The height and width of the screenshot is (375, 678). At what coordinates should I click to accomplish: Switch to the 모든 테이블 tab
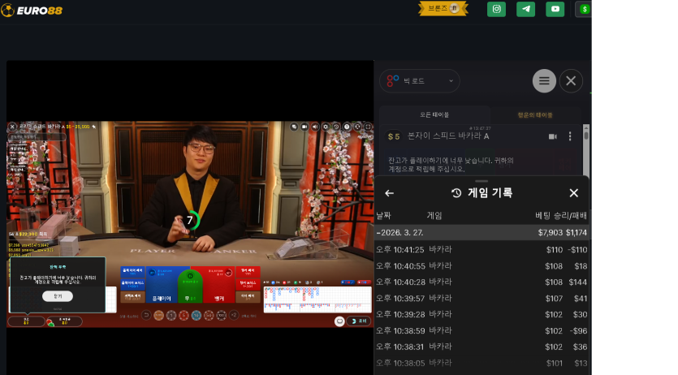point(434,115)
